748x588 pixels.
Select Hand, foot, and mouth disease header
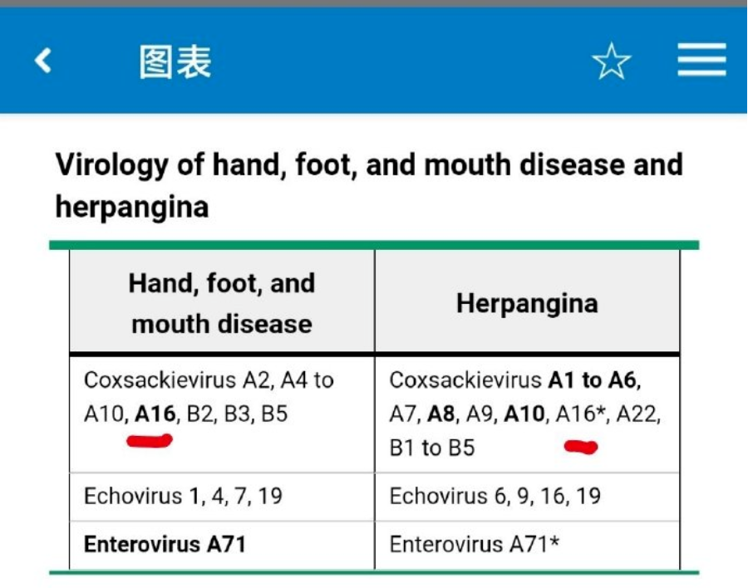[x=222, y=303]
